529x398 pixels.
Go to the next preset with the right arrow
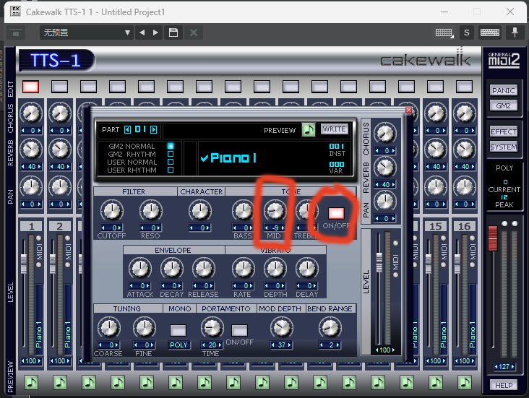(x=157, y=33)
